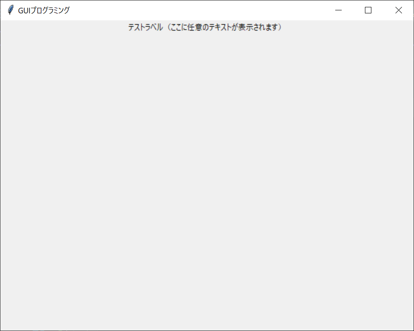Click the dash minimize icon
The width and height of the screenshot is (414, 331).
pyautogui.click(x=338, y=10)
